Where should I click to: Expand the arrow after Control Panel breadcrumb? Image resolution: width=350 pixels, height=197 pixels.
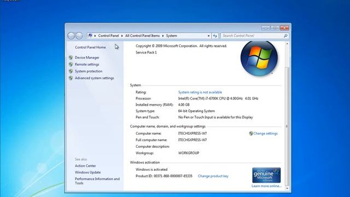click(122, 36)
